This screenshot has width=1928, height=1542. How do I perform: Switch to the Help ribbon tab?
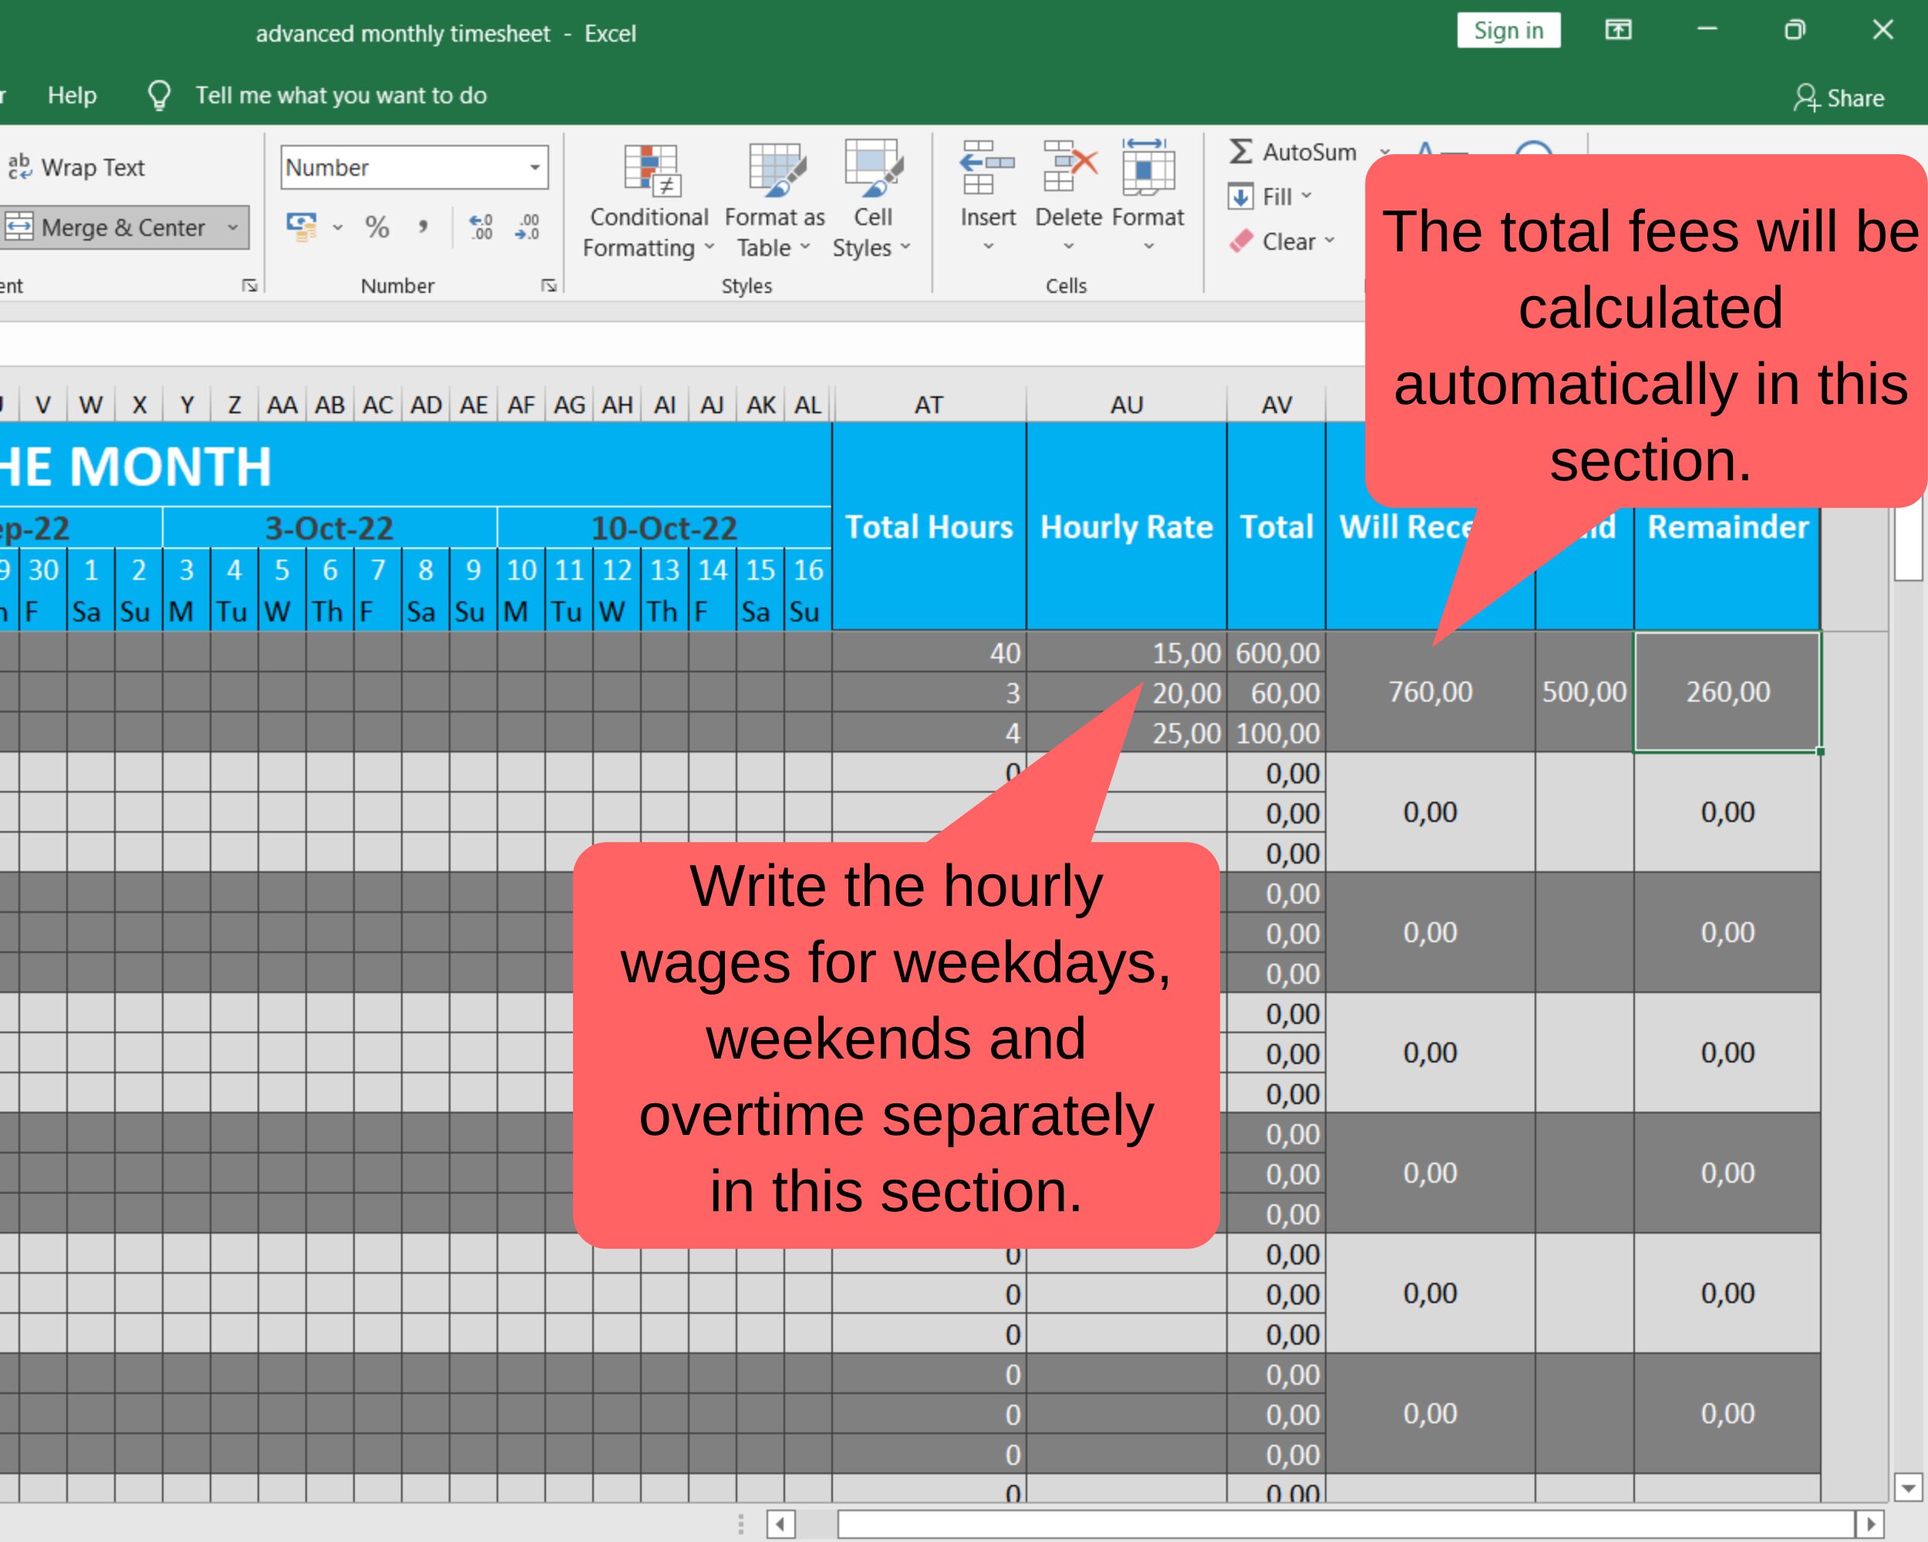(x=72, y=95)
